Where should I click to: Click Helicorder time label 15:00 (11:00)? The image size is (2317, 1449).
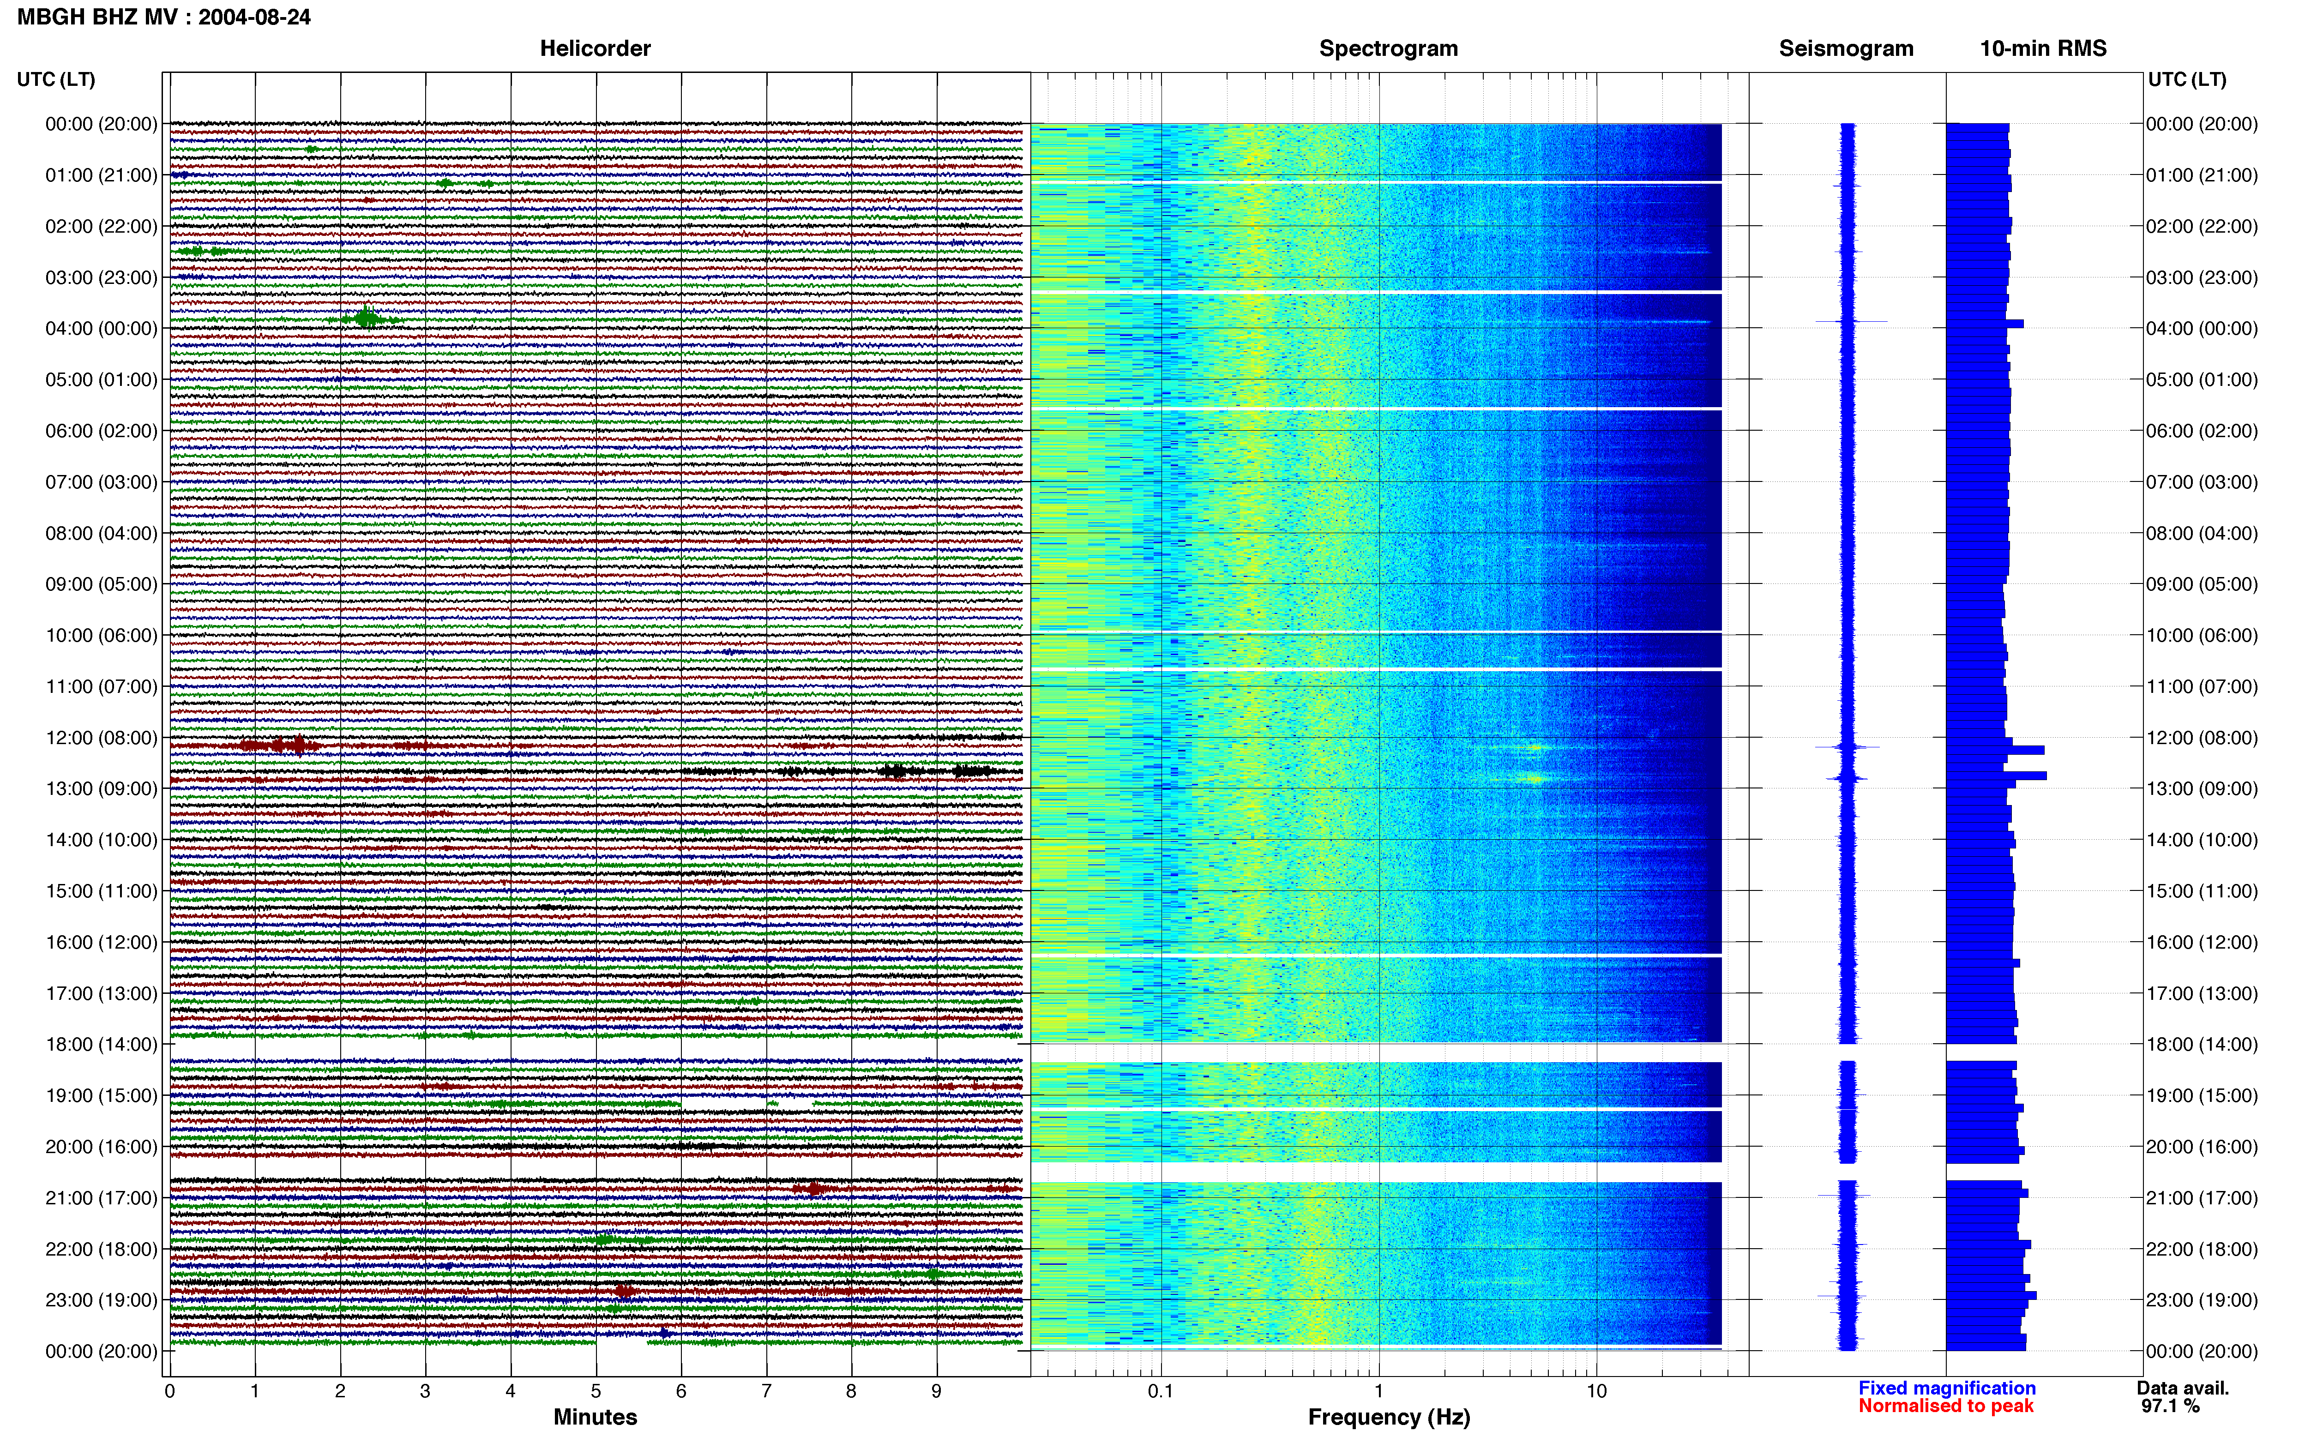102,891
